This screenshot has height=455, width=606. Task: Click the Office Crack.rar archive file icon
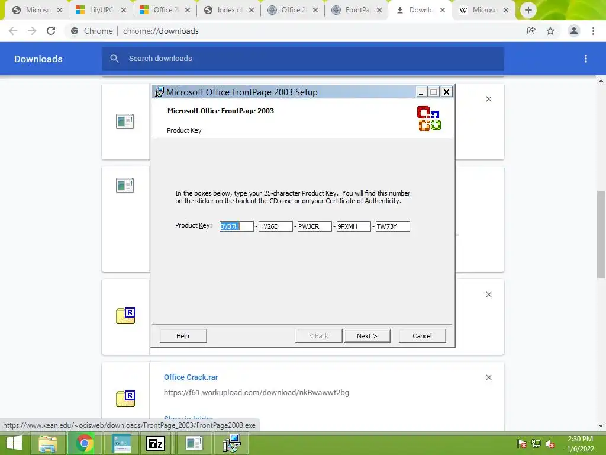[x=125, y=399]
